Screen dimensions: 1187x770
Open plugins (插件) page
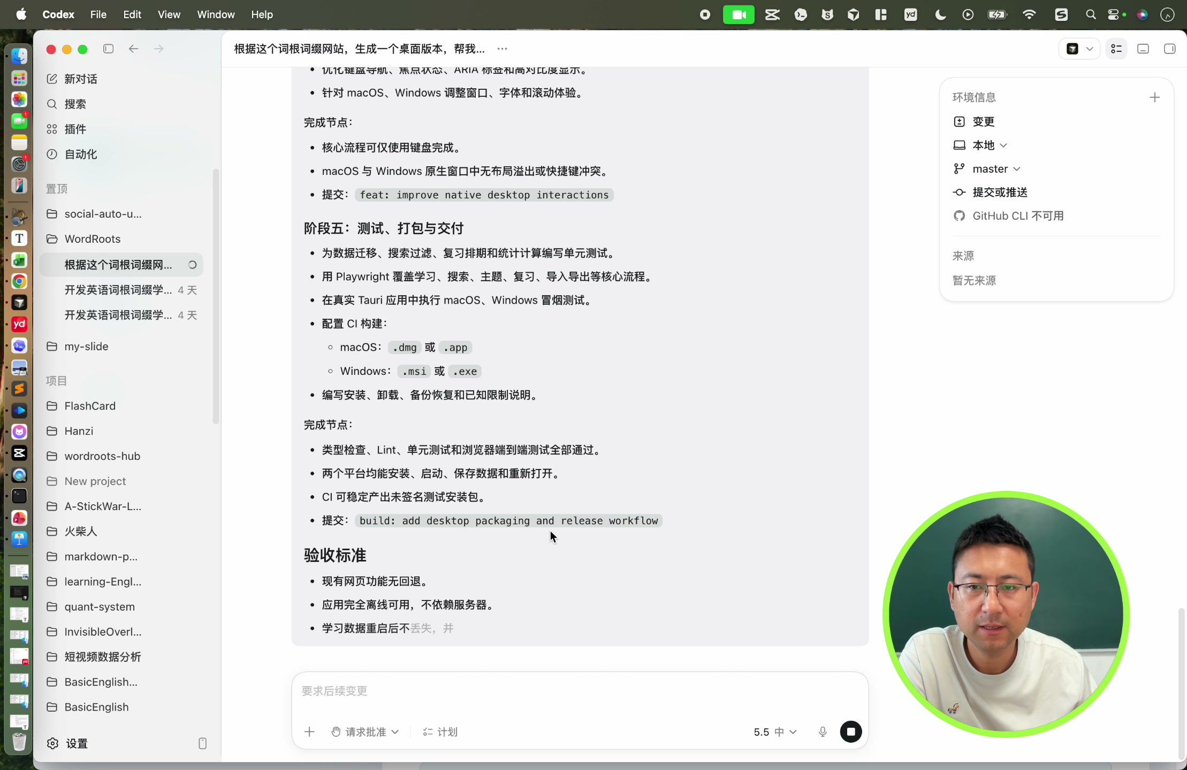pyautogui.click(x=121, y=129)
